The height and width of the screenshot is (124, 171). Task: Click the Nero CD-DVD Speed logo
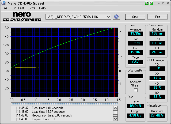(22, 17)
